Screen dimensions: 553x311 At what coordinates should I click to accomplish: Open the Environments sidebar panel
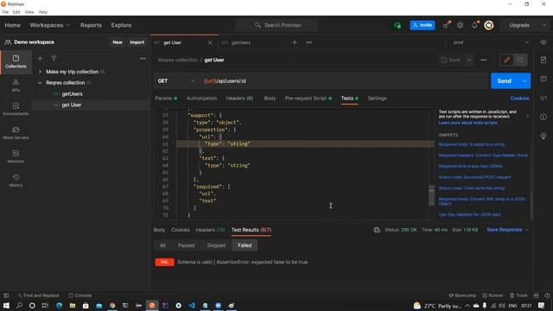coord(16,109)
